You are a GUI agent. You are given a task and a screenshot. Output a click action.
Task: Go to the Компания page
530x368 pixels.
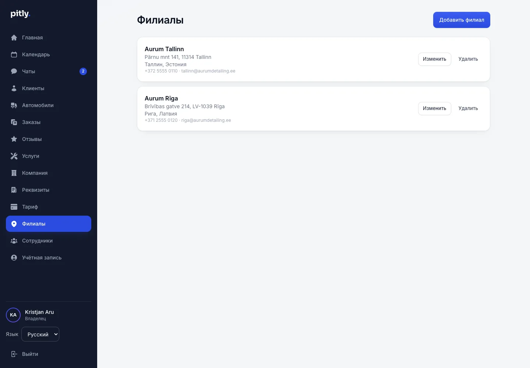coord(49,173)
